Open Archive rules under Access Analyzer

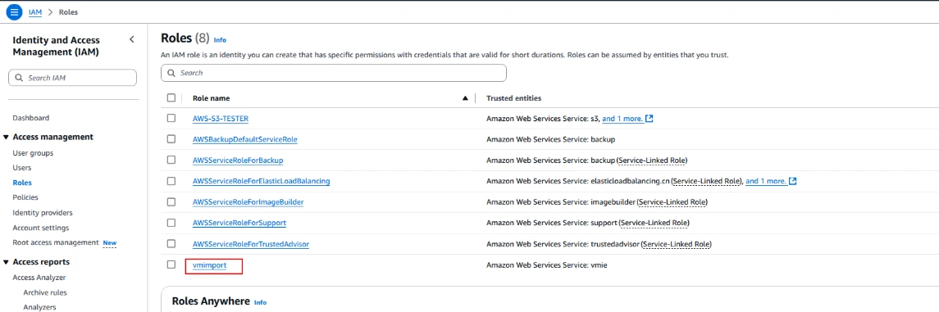pyautogui.click(x=45, y=293)
